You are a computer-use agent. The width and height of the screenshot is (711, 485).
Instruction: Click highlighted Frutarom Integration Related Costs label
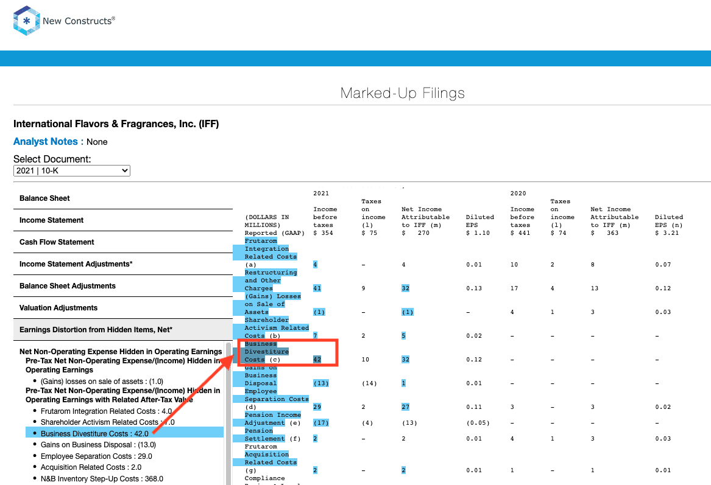271,249
